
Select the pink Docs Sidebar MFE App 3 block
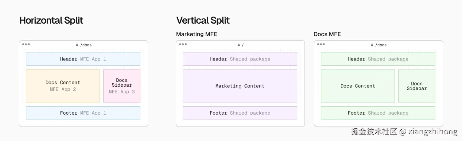point(122,86)
